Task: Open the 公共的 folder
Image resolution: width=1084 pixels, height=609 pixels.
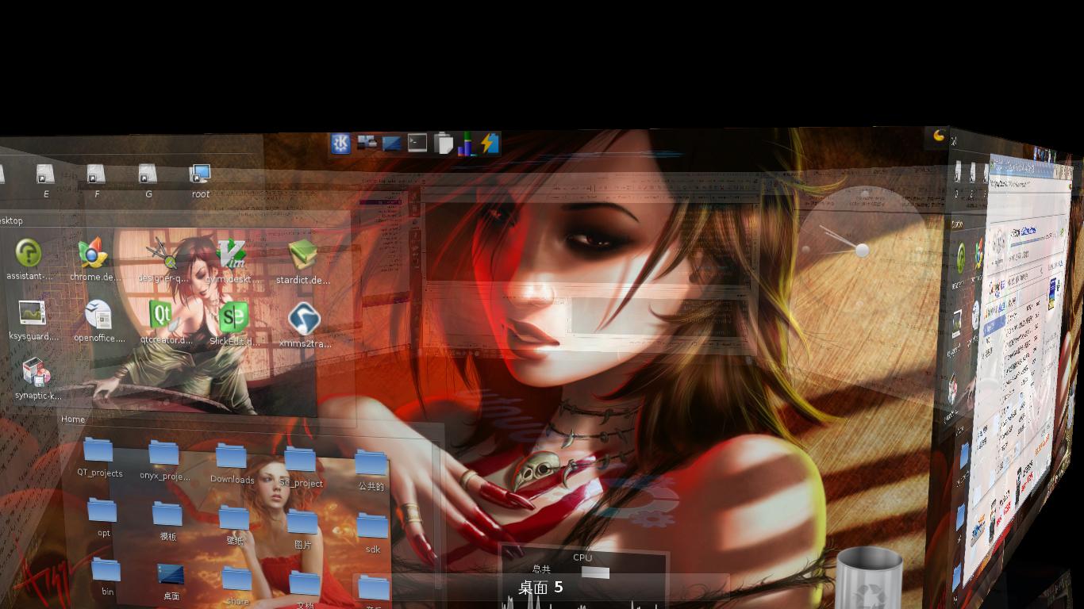Action: (x=371, y=462)
